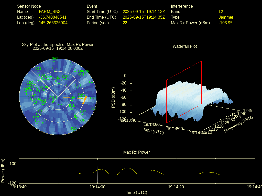Screen dimensions: 262x196
Task: Click the red time marker in Max Rx Power
Action: point(129,176)
